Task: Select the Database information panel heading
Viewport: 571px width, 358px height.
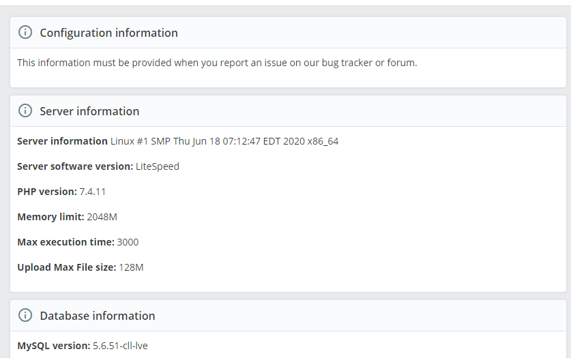Action: 98,316
